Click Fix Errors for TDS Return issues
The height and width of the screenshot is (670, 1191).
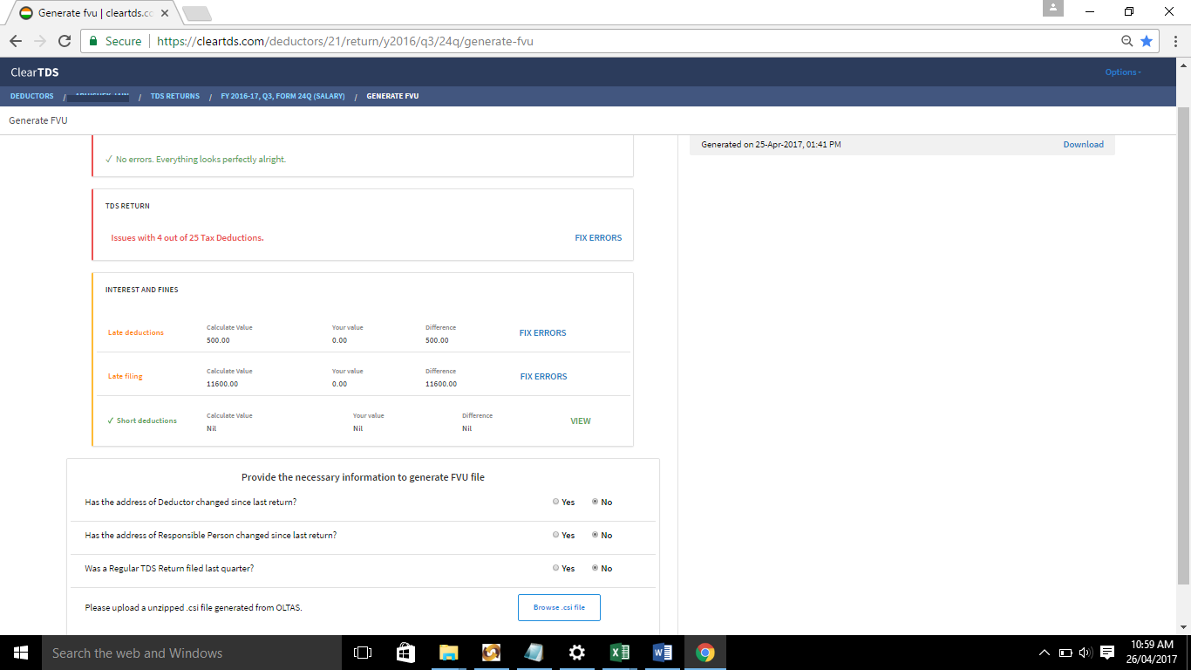pos(598,237)
